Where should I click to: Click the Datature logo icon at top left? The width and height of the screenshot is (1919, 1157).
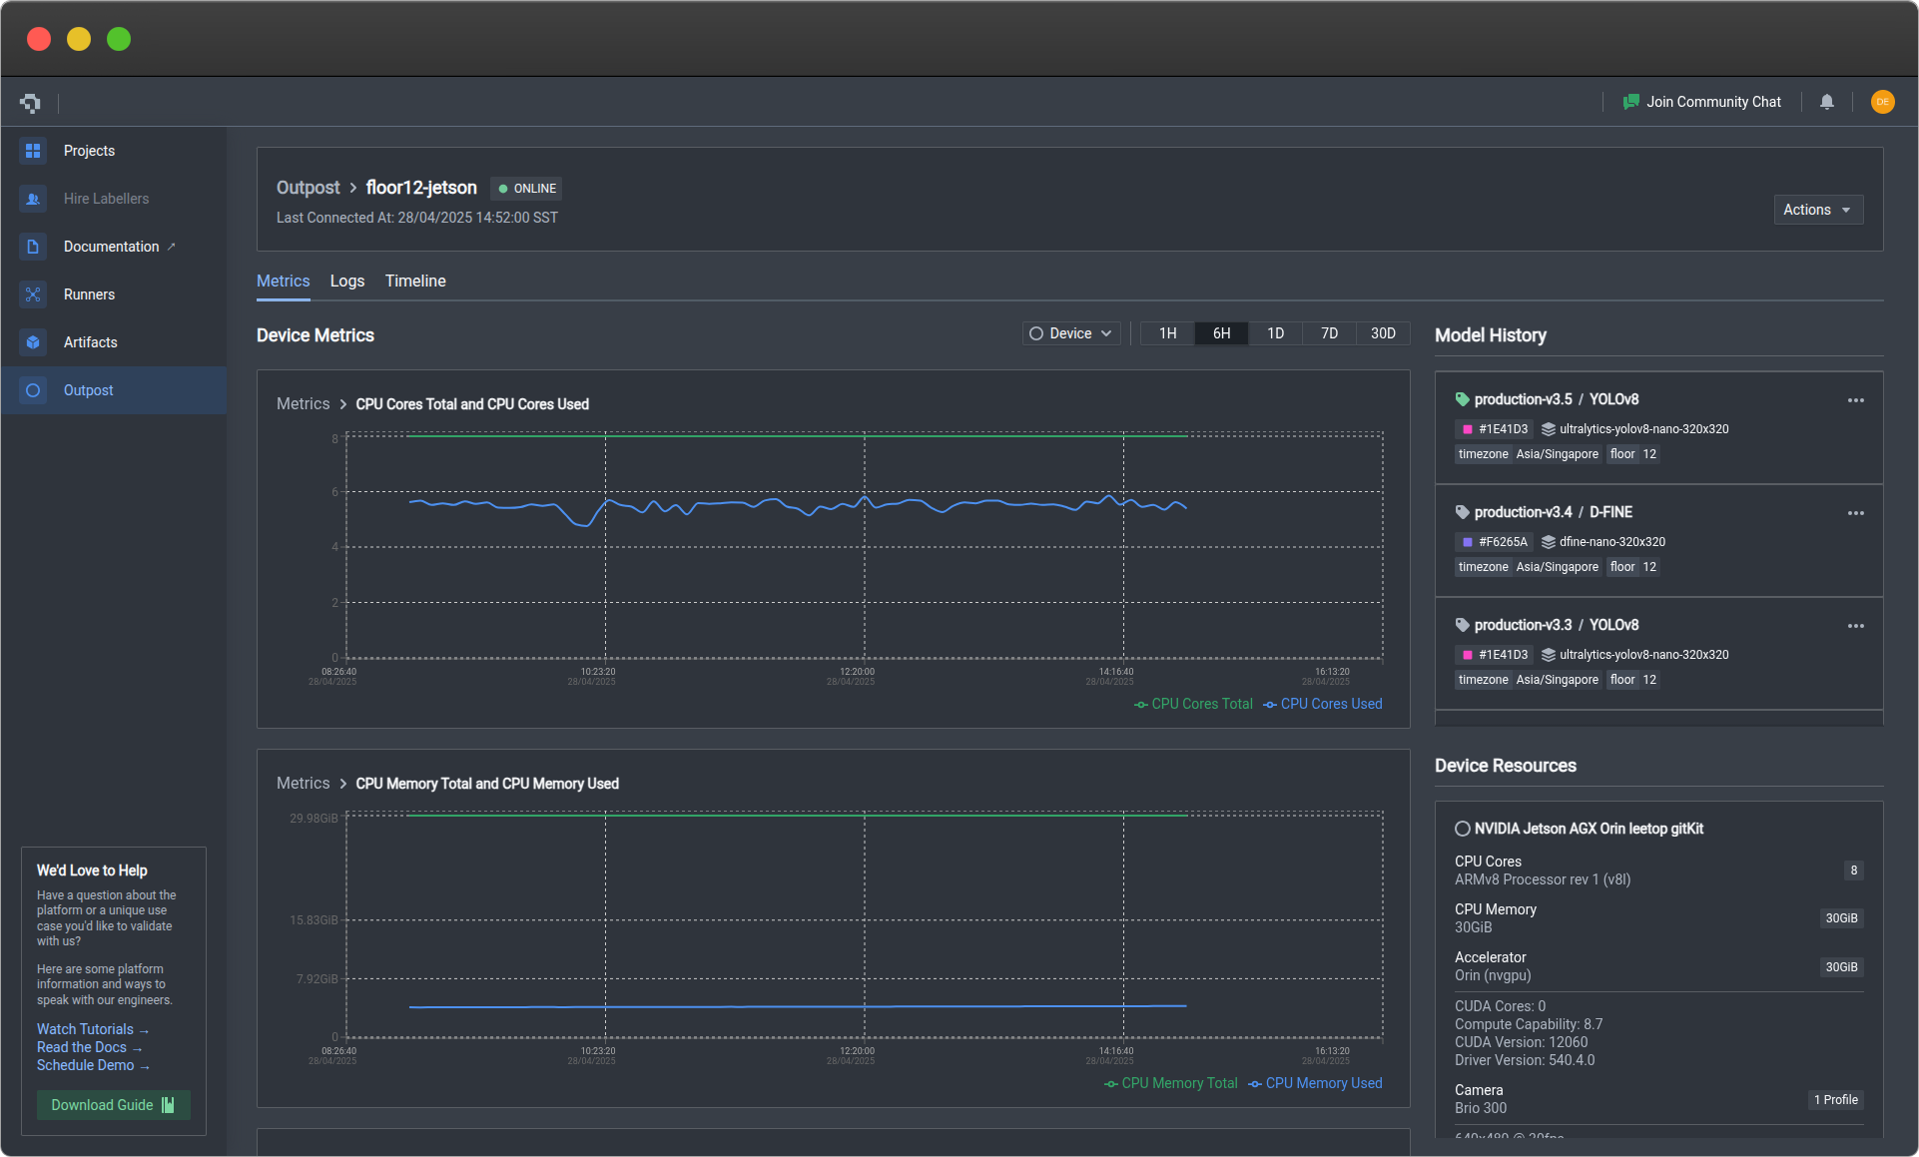(x=30, y=102)
